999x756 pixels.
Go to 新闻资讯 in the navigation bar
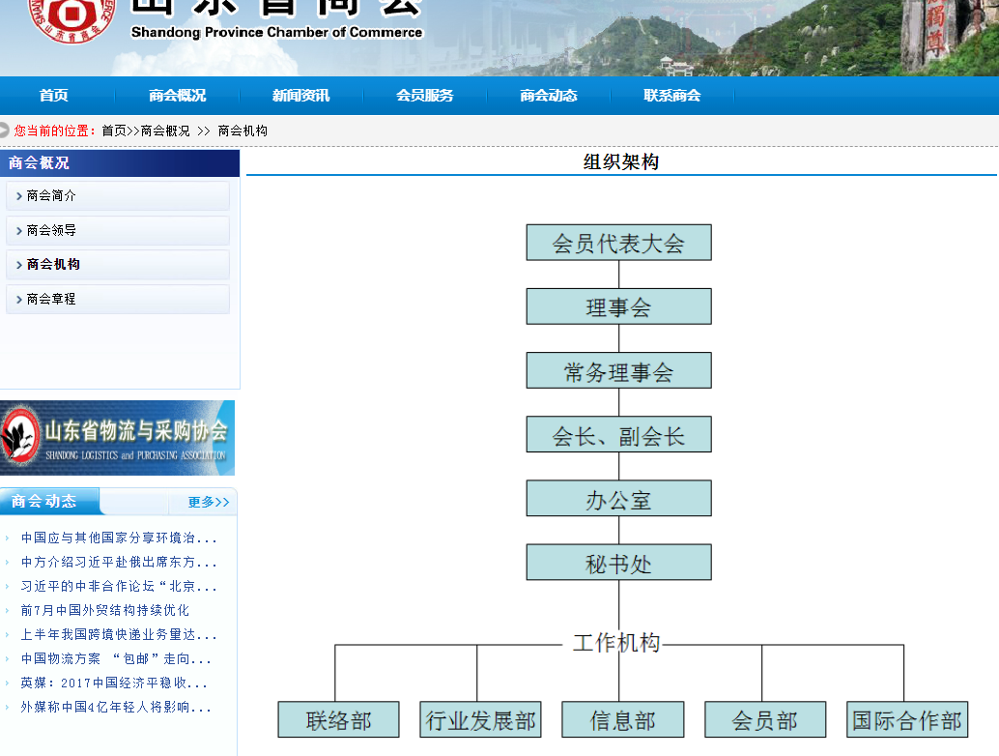point(300,96)
